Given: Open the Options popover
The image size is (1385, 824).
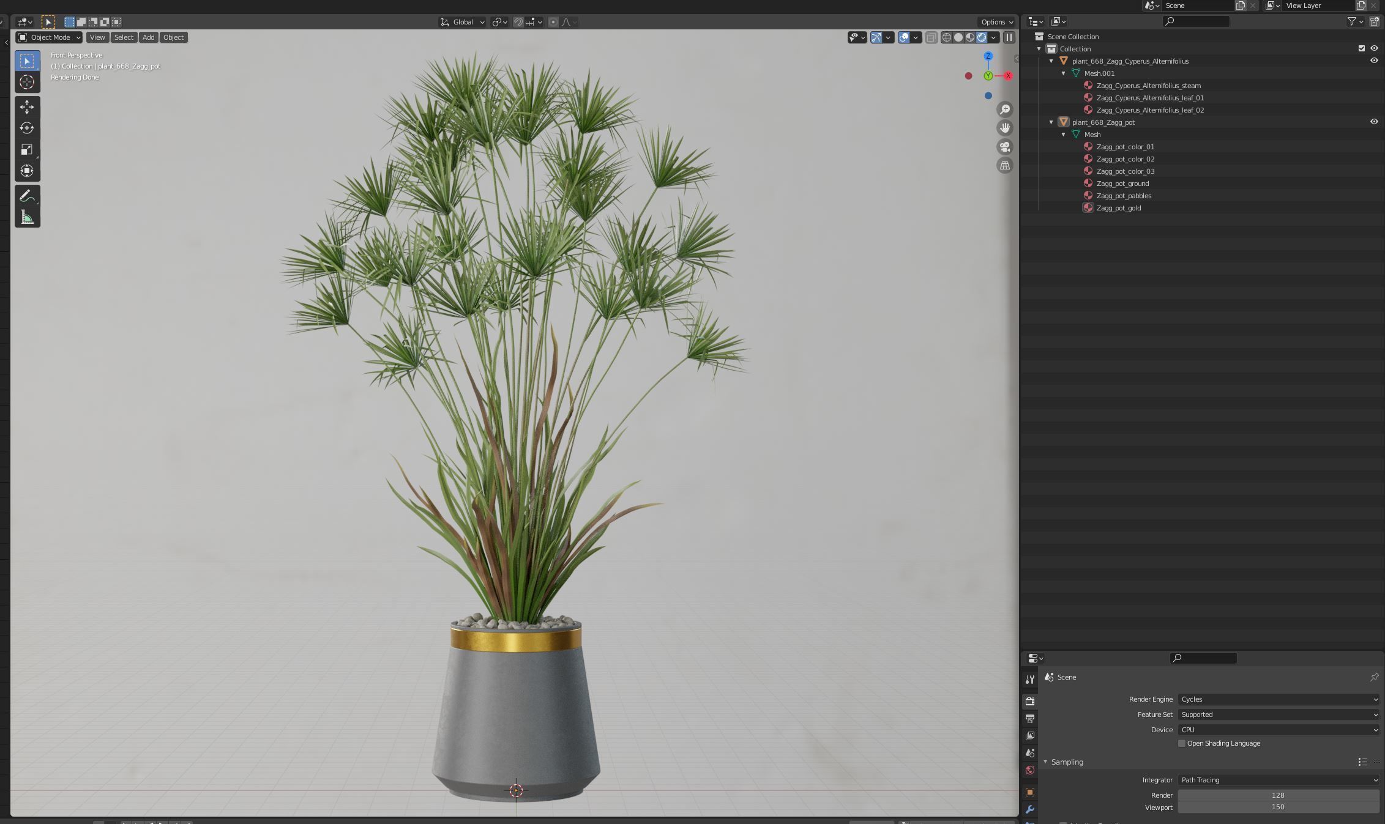Looking at the screenshot, I should (997, 22).
